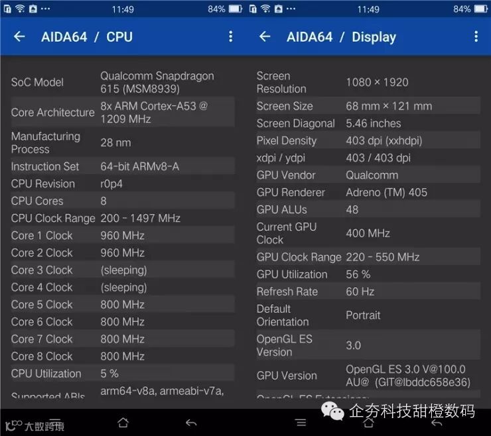Select Refresh Rate 60 Hz row
This screenshot has width=491, height=436.
[368, 292]
